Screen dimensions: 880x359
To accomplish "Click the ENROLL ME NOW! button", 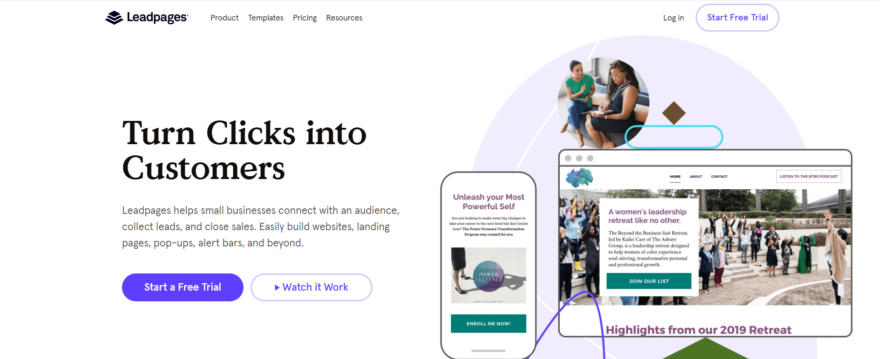I will 488,324.
